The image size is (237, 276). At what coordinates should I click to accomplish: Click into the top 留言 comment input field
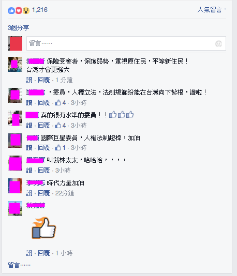pyautogui.click(x=126, y=43)
